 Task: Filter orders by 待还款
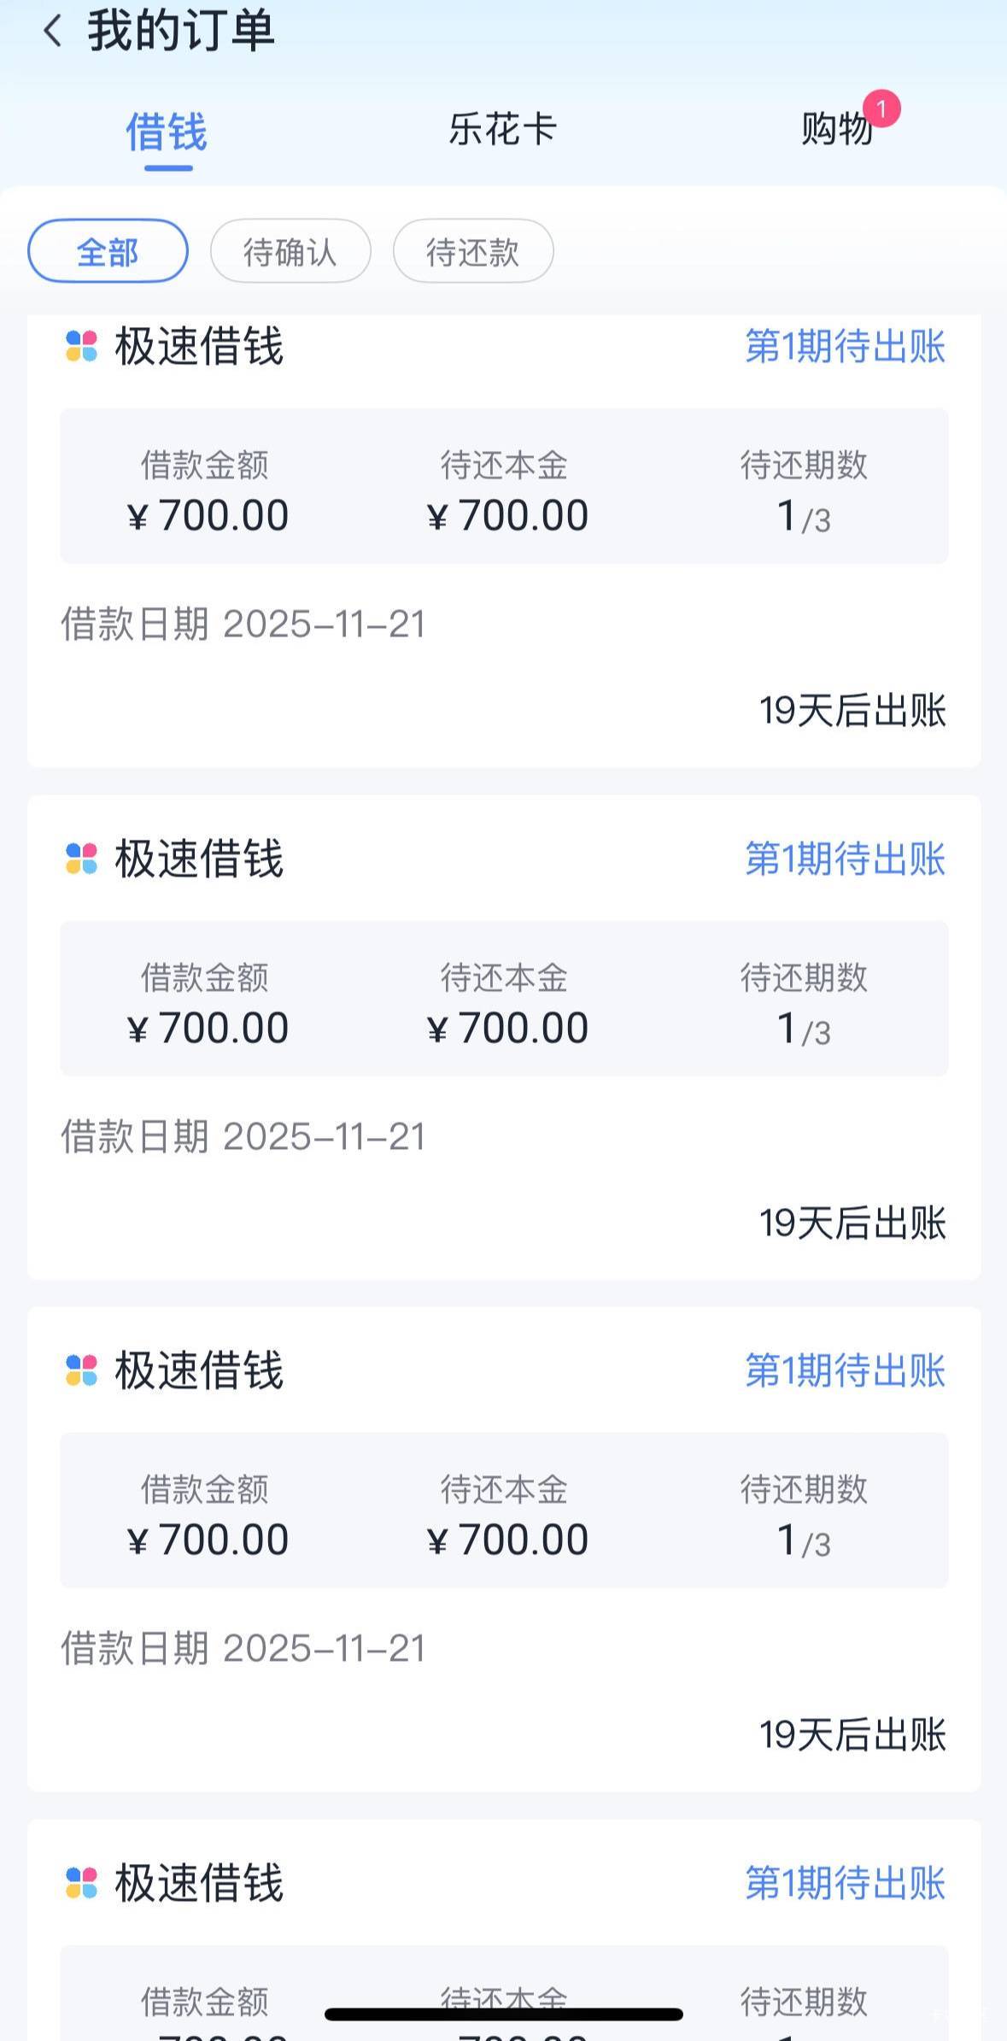473,251
